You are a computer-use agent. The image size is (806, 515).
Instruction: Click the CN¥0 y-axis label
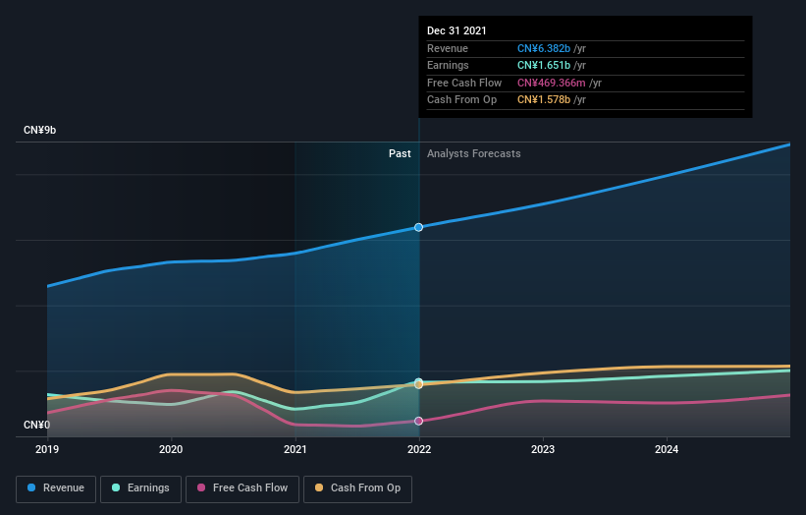pos(36,425)
